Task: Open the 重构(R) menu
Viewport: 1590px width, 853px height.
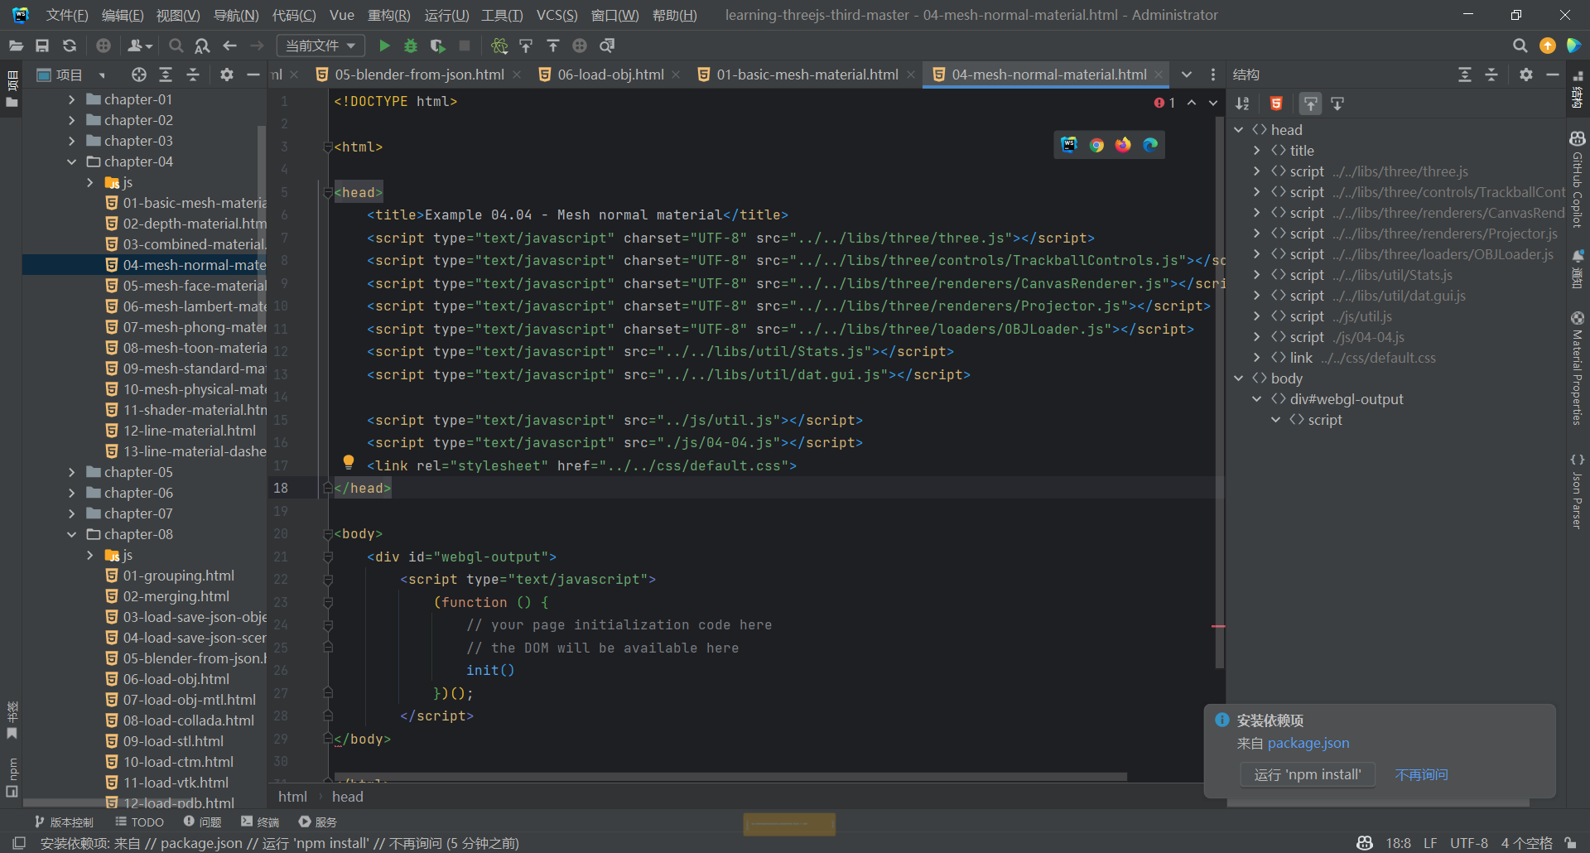Action: click(389, 15)
